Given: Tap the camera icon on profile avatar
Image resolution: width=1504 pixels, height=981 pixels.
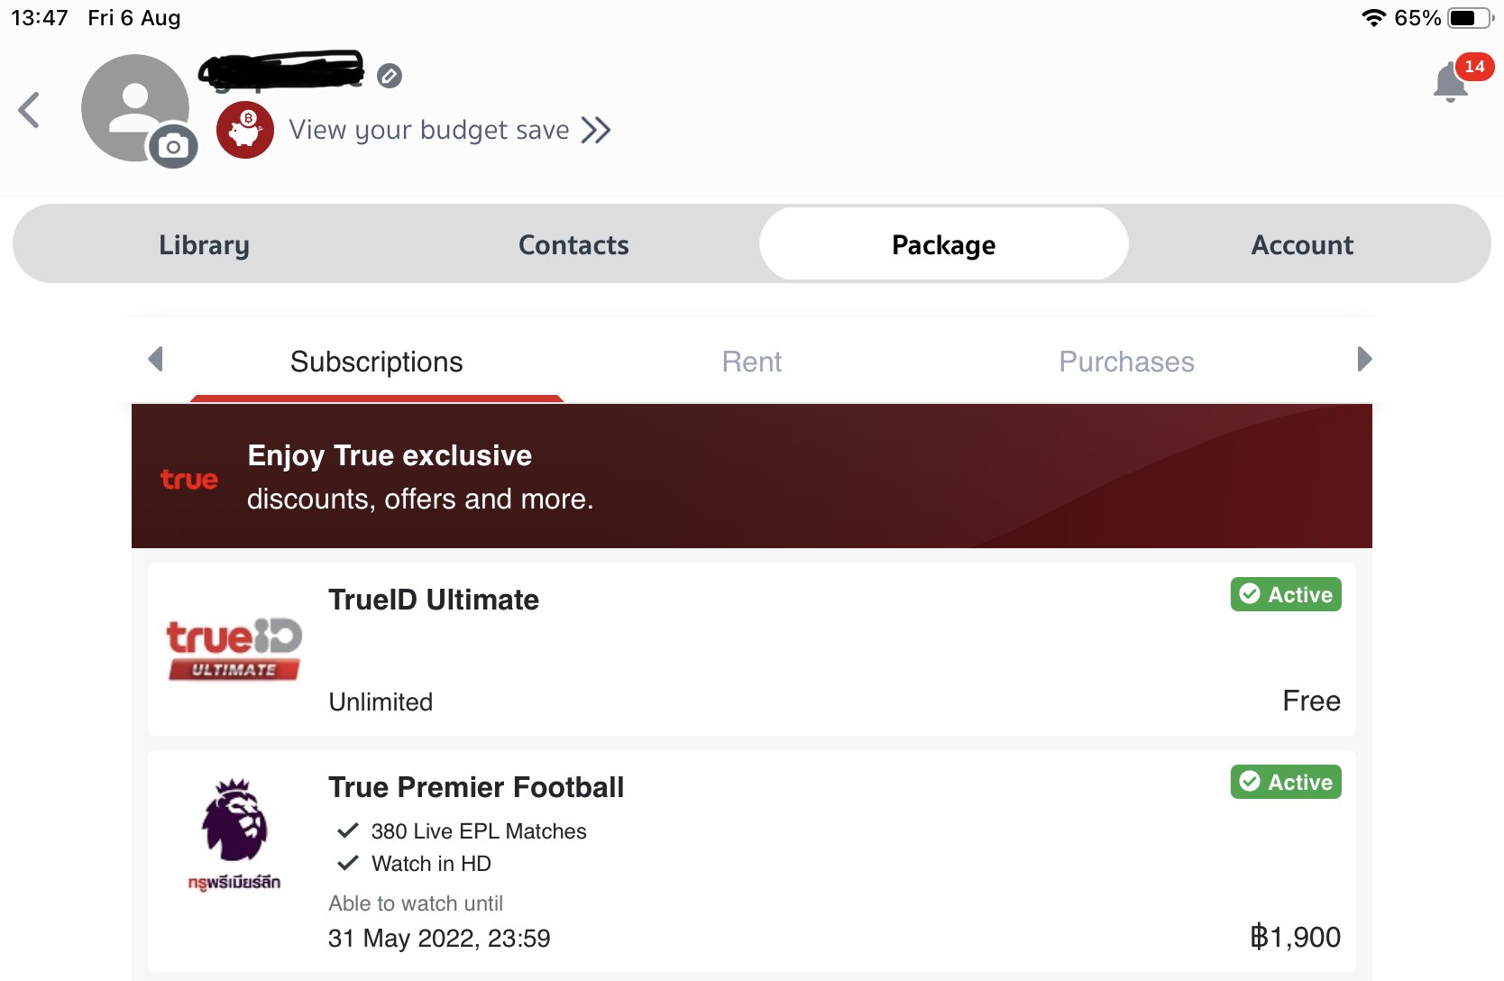Looking at the screenshot, I should pyautogui.click(x=173, y=146).
